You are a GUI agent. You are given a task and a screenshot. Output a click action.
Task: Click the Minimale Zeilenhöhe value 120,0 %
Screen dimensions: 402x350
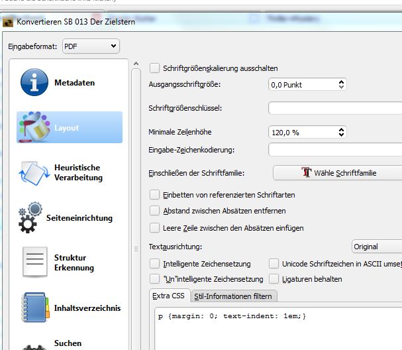point(285,133)
